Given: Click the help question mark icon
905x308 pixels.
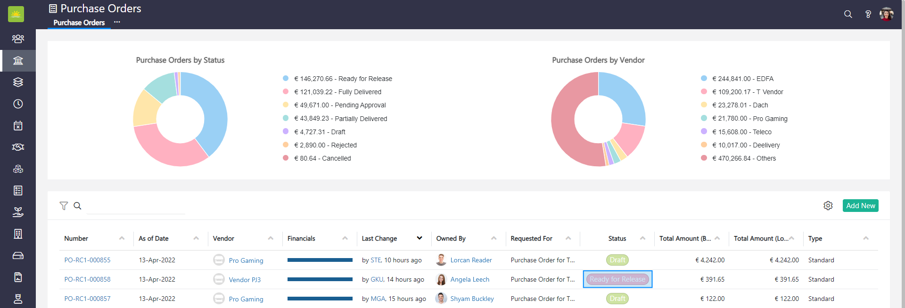Looking at the screenshot, I should [x=868, y=14].
